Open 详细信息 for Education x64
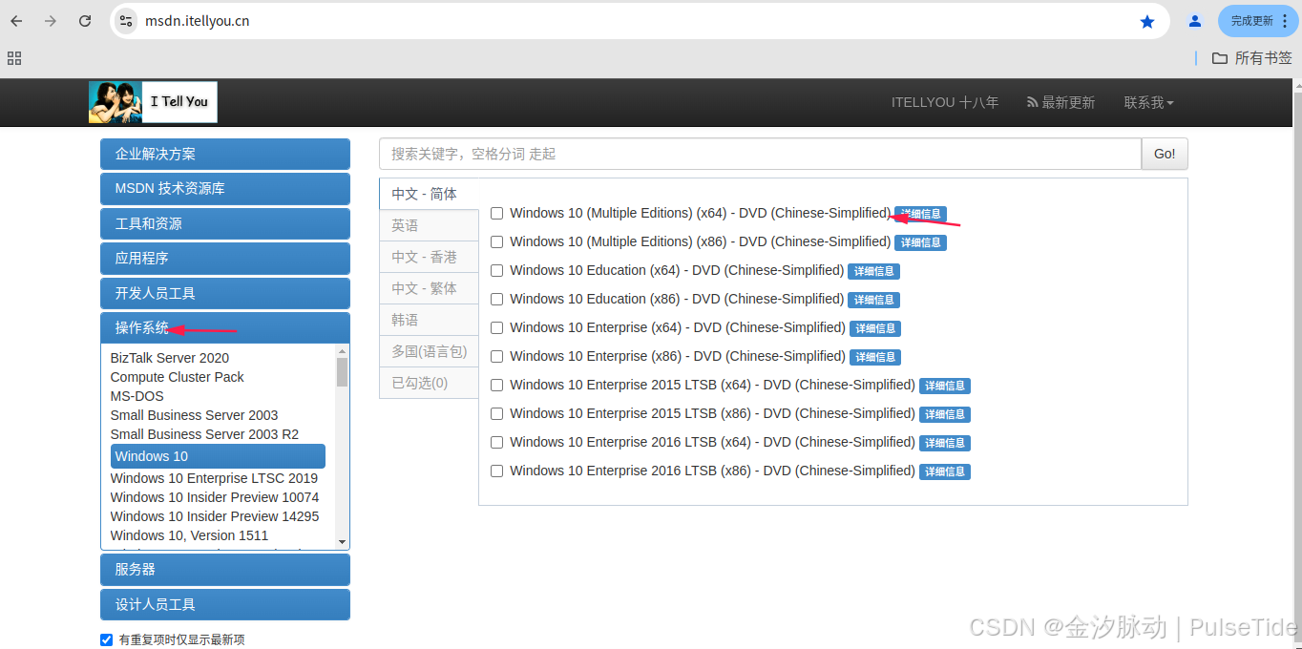The image size is (1302, 649). click(873, 272)
